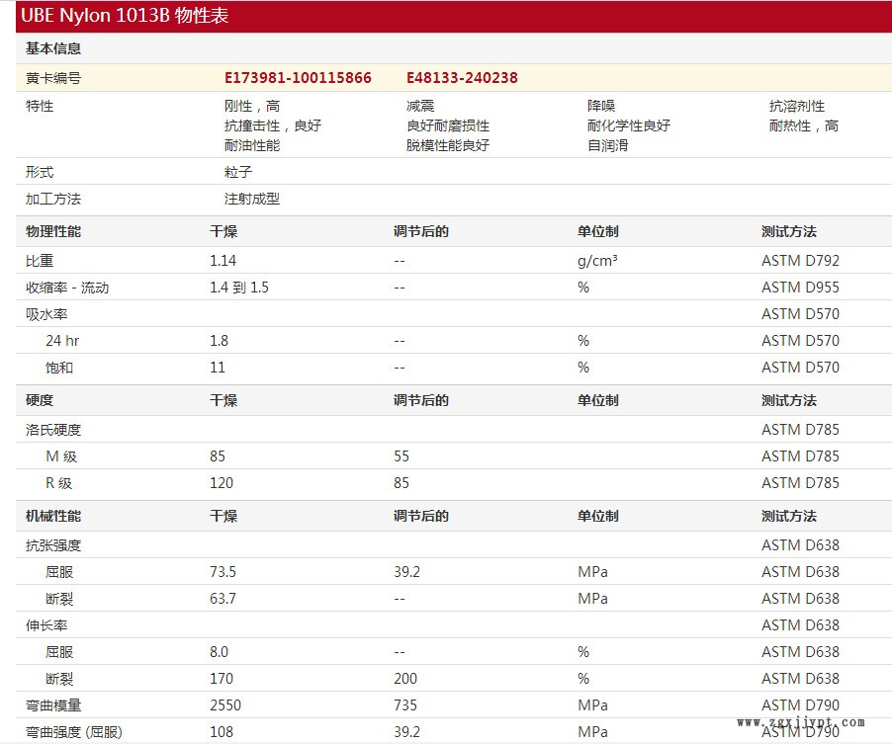This screenshot has height=744, width=892.
Task: Click the "R 级" row label
Action: pos(58,483)
